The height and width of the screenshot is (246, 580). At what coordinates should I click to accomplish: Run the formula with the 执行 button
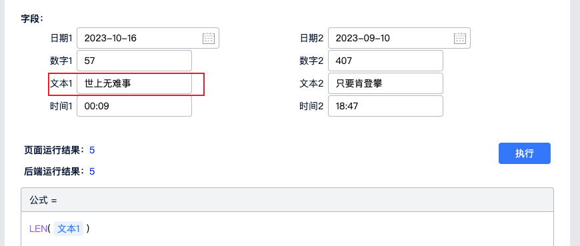525,153
